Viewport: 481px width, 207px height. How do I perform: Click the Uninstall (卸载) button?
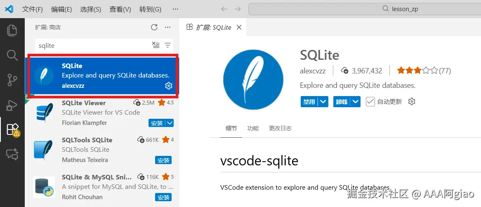coord(342,101)
